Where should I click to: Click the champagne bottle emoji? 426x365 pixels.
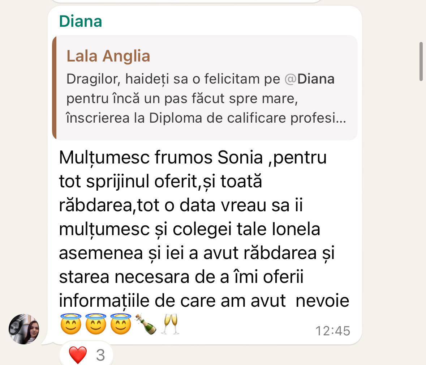point(146,324)
